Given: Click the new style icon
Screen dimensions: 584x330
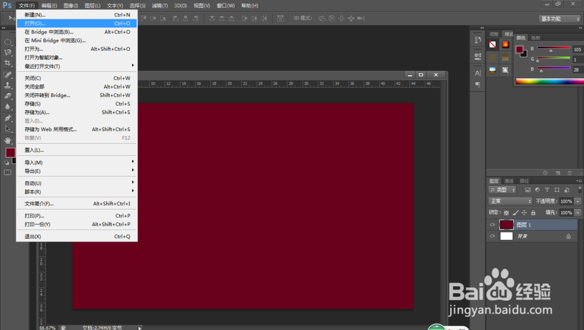Looking at the screenshot, I should 558,173.
